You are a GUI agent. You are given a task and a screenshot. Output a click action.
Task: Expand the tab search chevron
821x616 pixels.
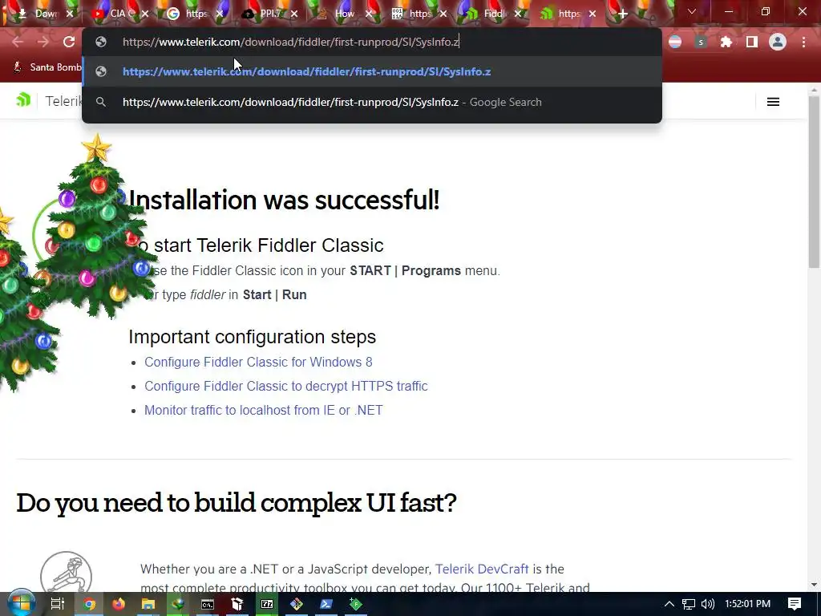click(x=692, y=11)
